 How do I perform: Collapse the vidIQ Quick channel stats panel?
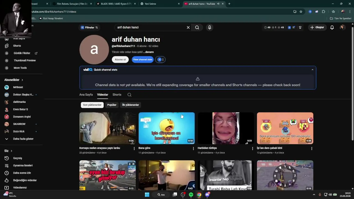click(x=313, y=70)
